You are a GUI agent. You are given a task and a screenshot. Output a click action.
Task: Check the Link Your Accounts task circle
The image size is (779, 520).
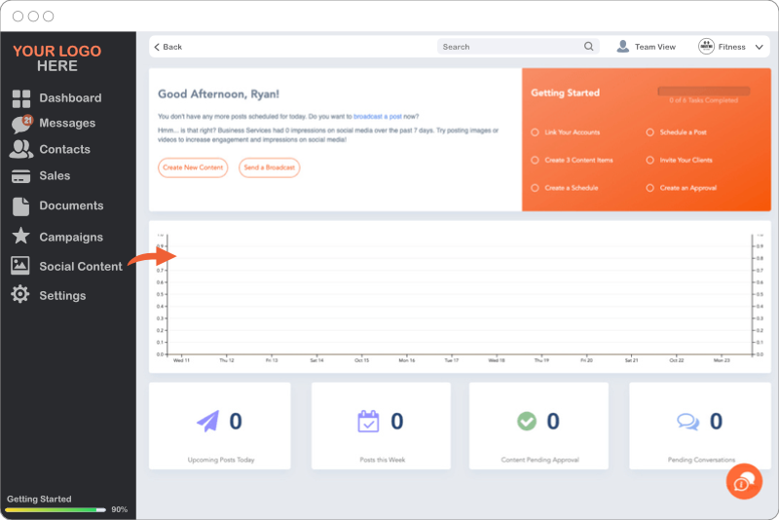pos(535,132)
